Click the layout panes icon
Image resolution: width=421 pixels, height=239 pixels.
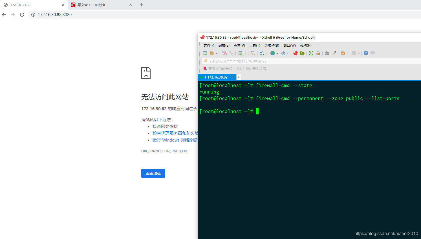(354, 53)
